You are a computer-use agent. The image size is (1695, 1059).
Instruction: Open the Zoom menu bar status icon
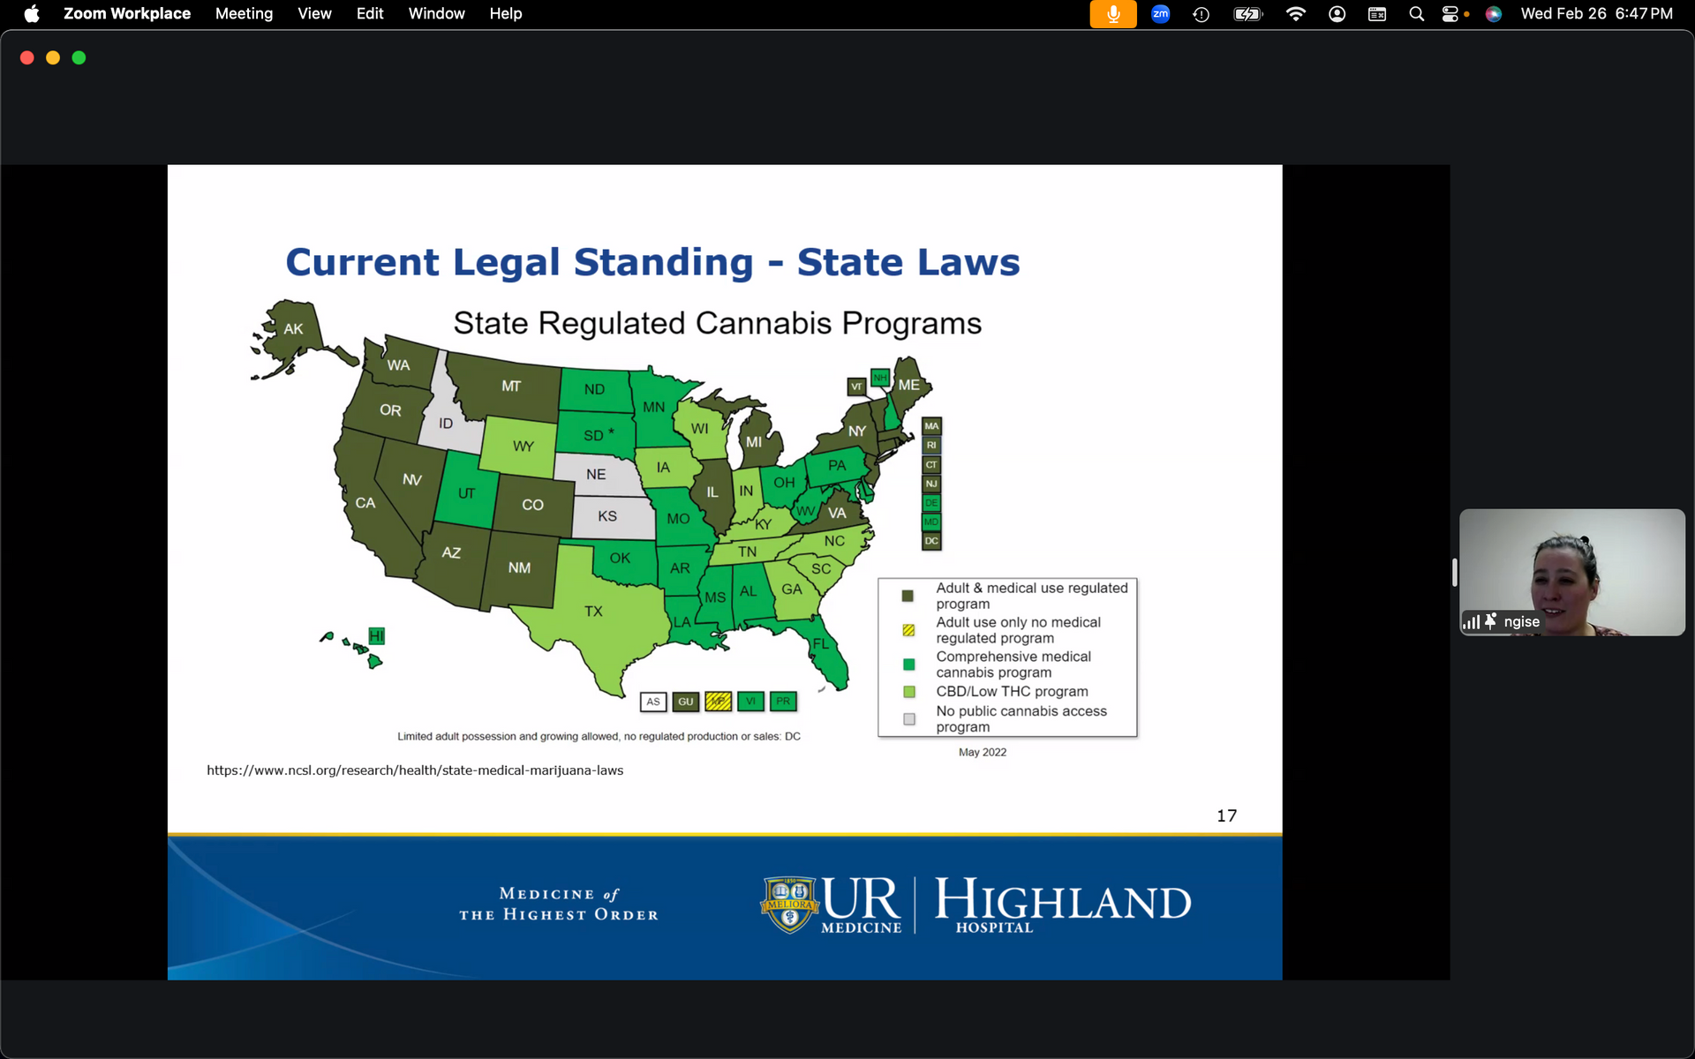tap(1160, 14)
